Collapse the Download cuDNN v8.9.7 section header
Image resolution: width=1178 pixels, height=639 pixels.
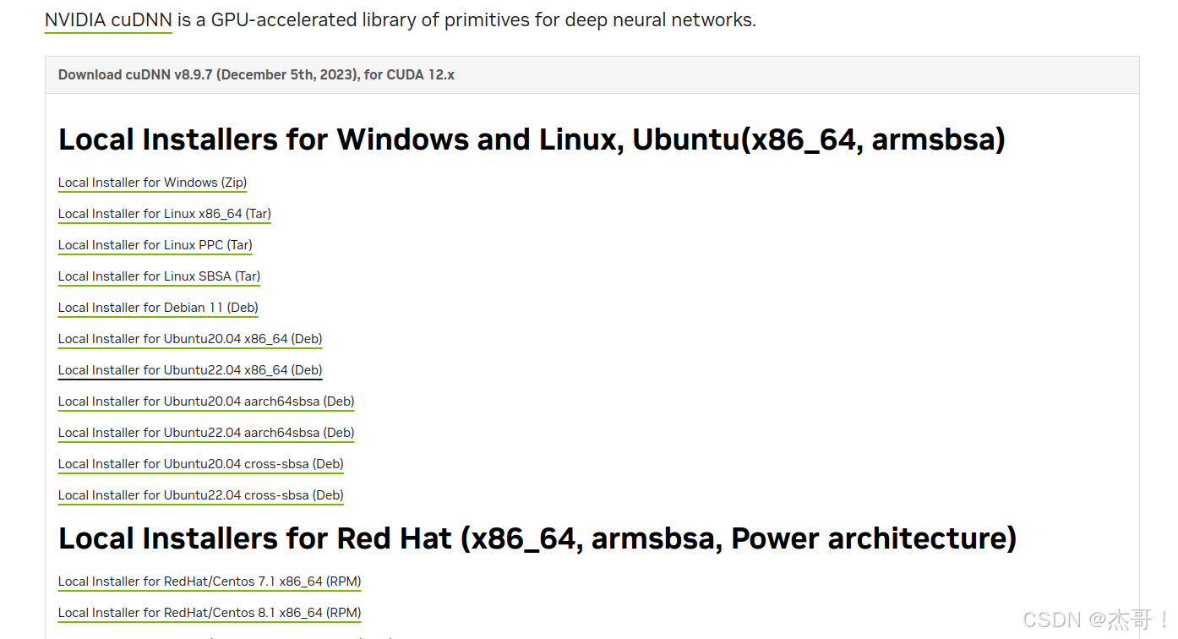tap(255, 74)
